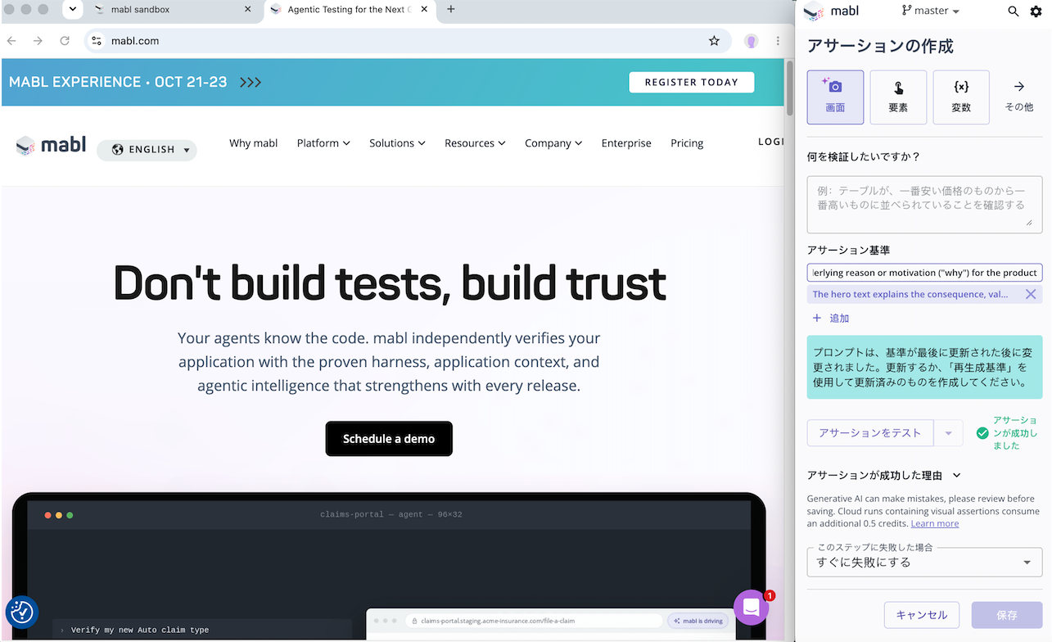Open the すぐに失敗にする failure dropdown

coord(924,563)
